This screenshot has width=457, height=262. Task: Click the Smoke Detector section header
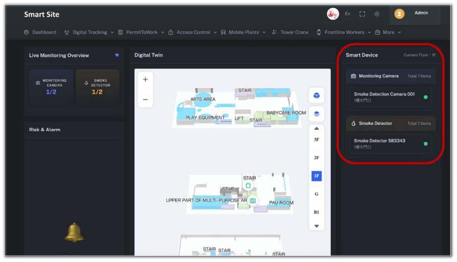pyautogui.click(x=391, y=123)
